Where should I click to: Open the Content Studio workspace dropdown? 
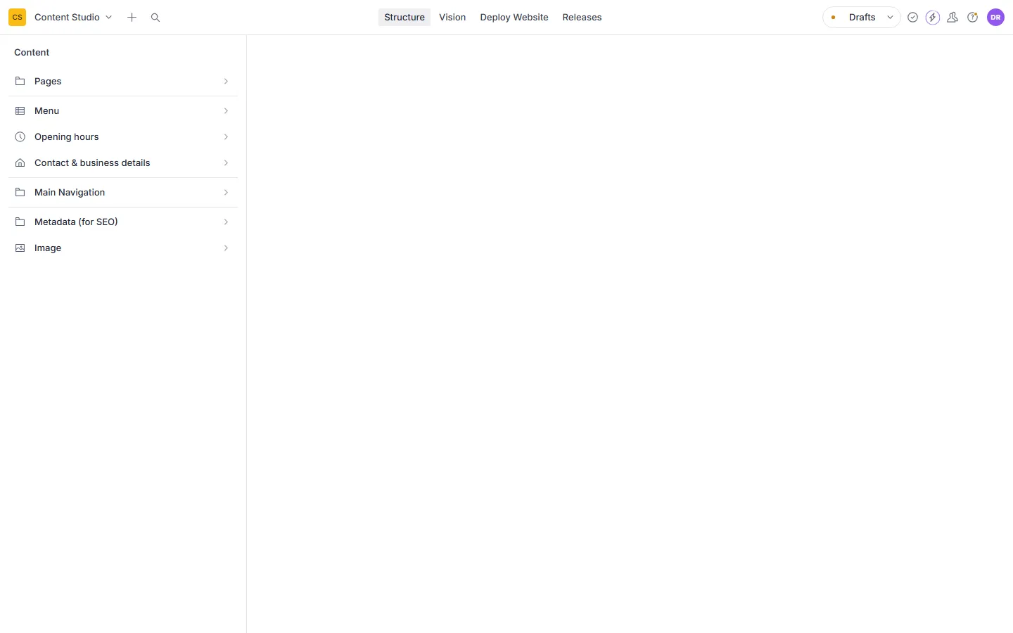pyautogui.click(x=73, y=17)
